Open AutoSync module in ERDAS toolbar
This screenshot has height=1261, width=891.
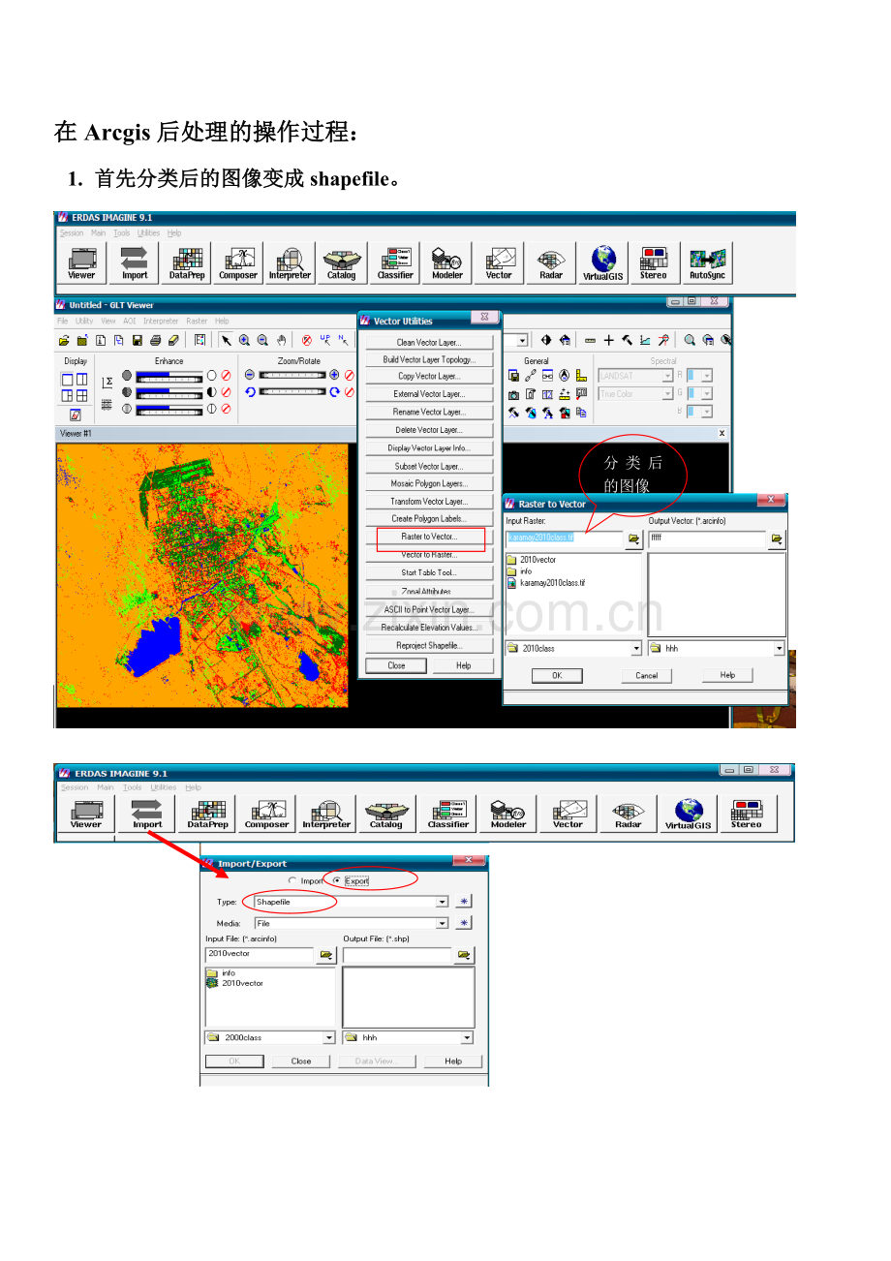[x=707, y=261]
